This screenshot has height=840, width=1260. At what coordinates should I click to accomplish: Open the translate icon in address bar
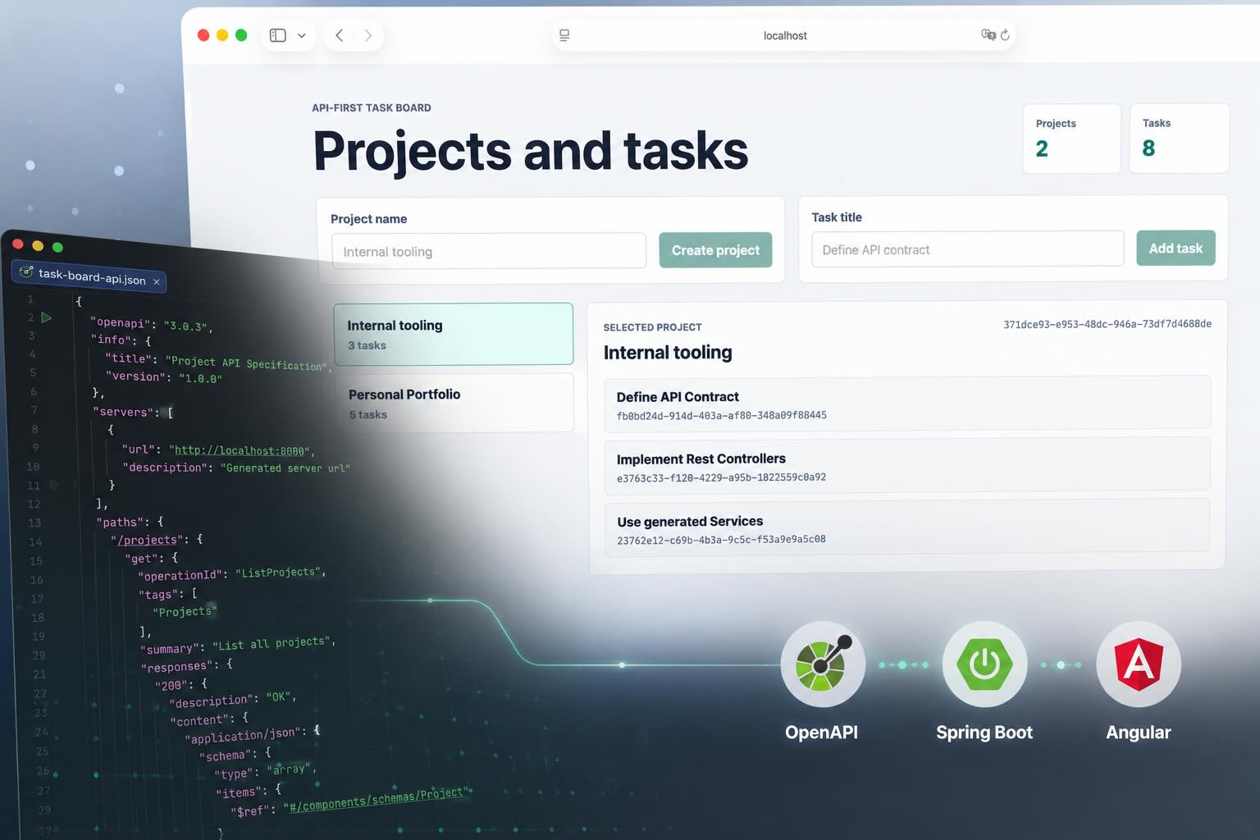pyautogui.click(x=988, y=34)
